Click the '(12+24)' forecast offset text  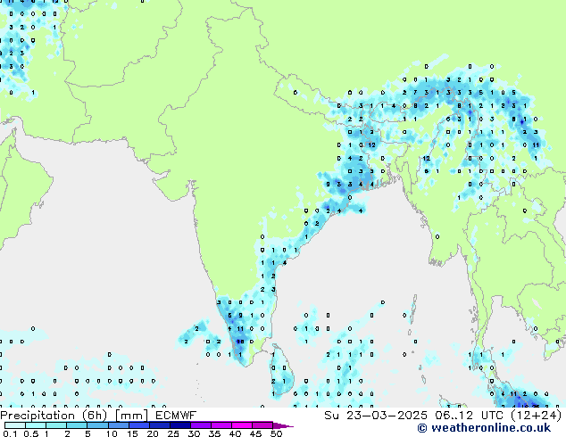point(536,416)
